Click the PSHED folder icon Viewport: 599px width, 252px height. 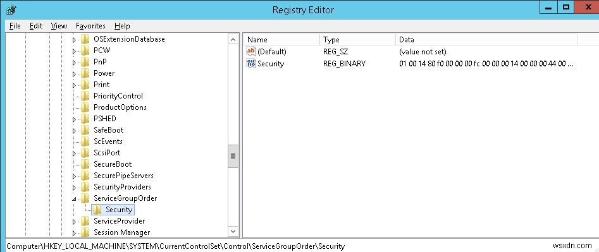85,119
